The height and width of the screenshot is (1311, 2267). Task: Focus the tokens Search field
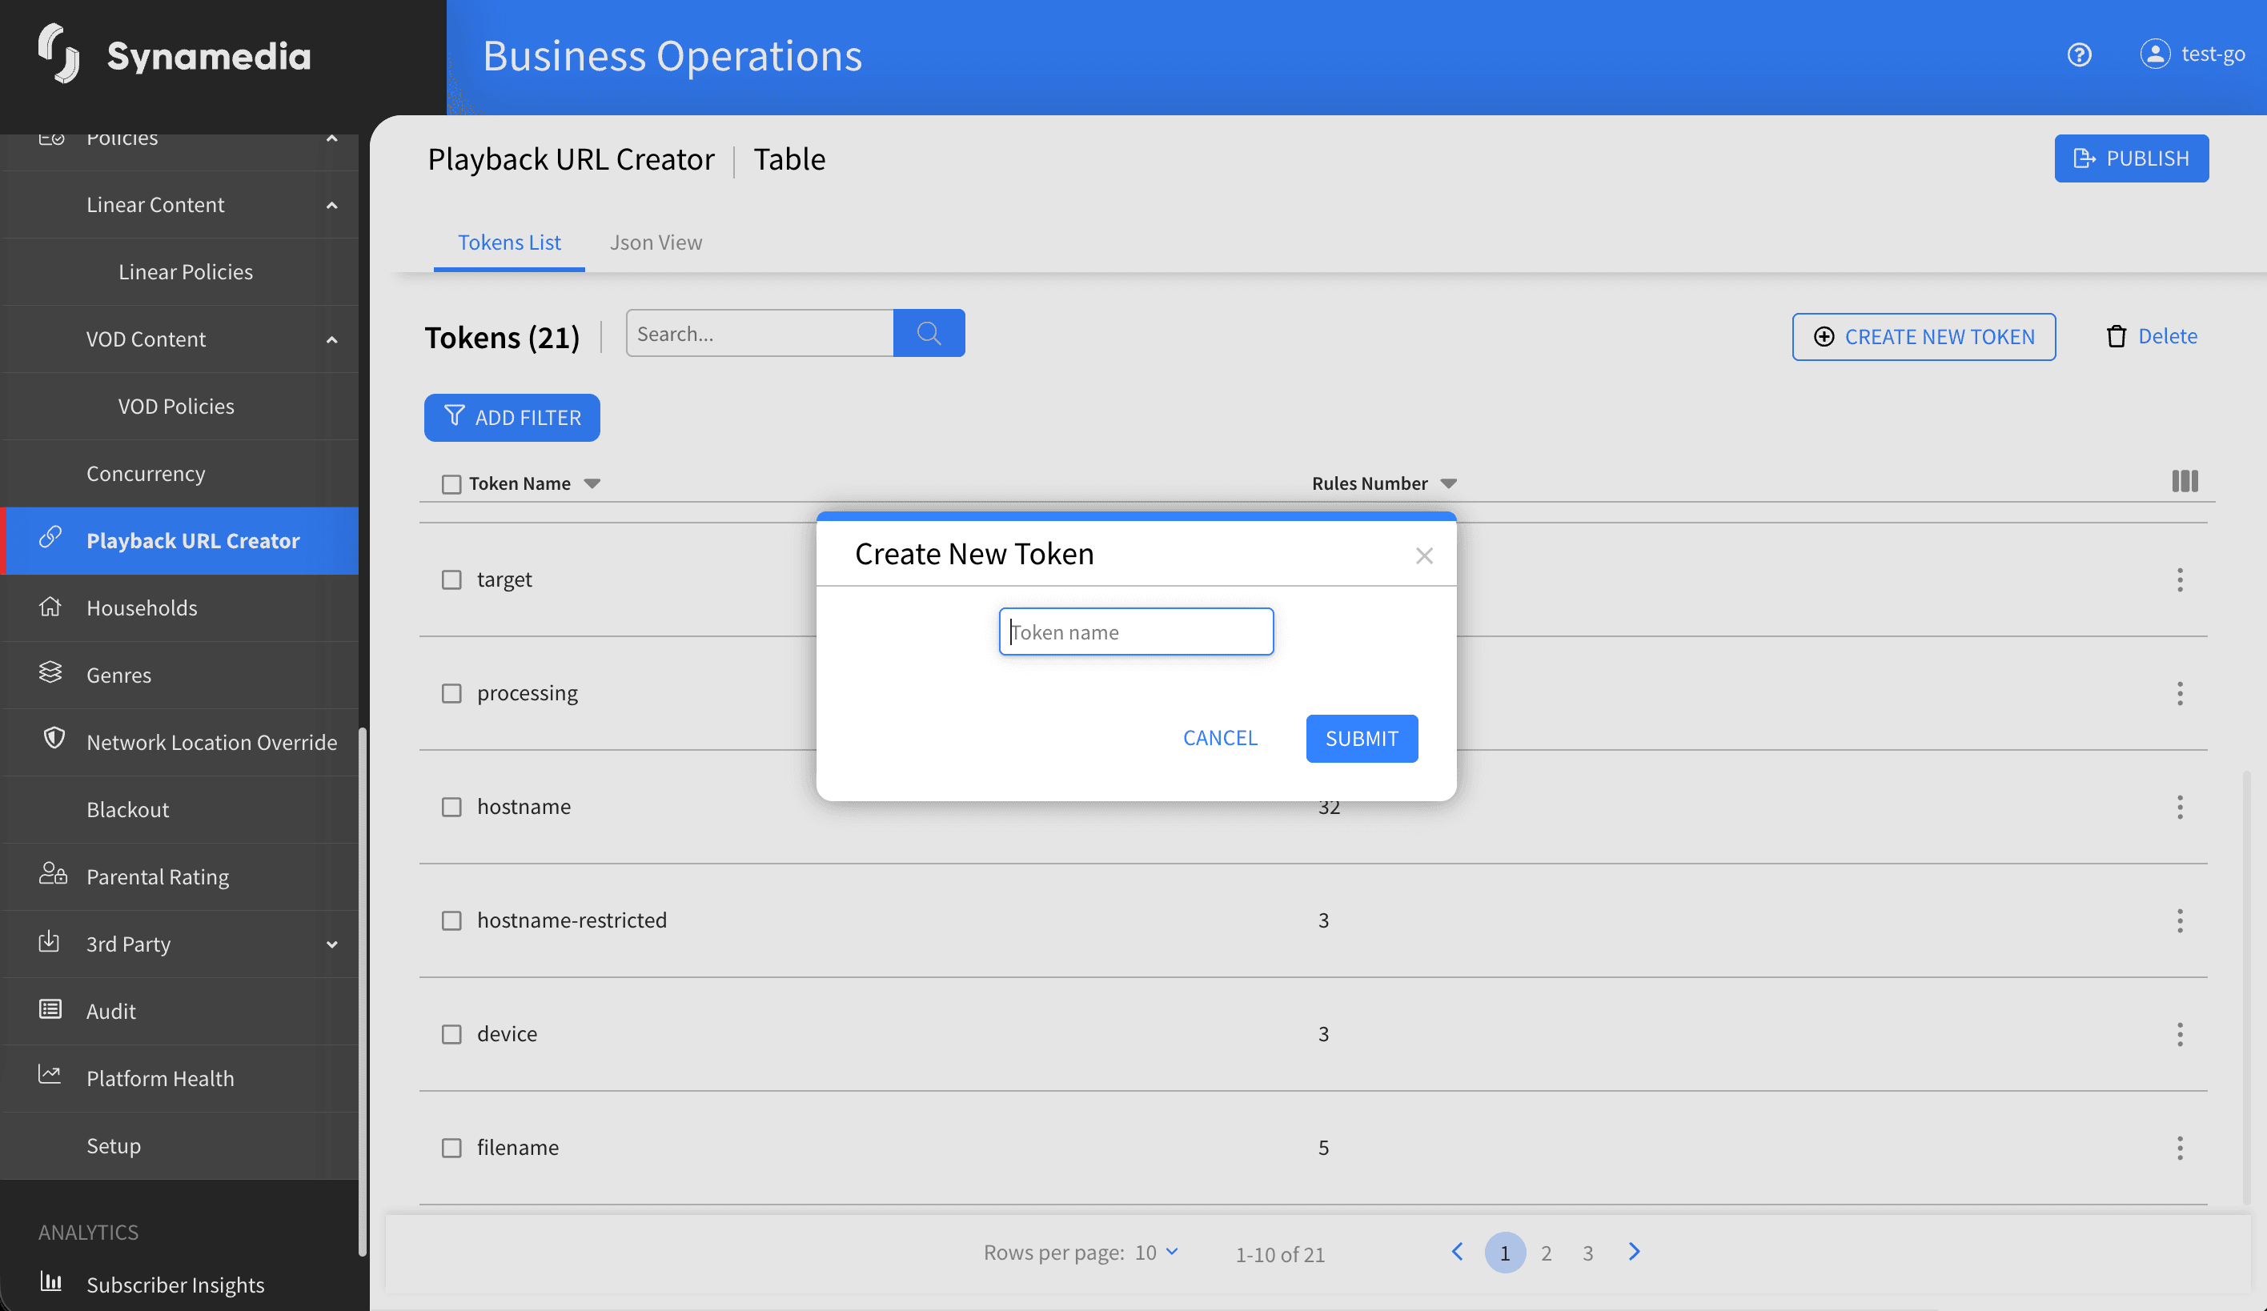(759, 334)
